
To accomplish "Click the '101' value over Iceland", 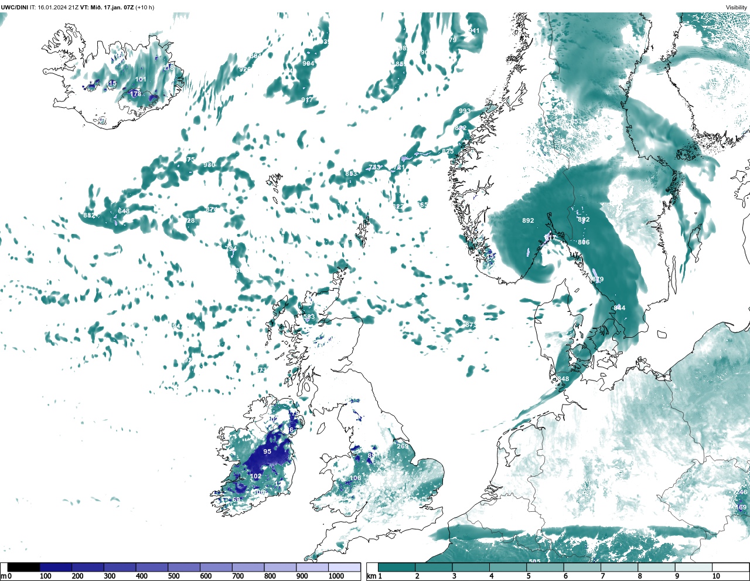I will [141, 79].
